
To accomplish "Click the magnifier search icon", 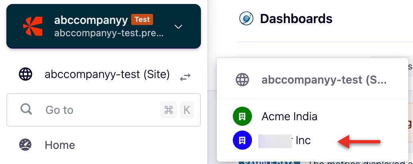I will click(x=26, y=109).
